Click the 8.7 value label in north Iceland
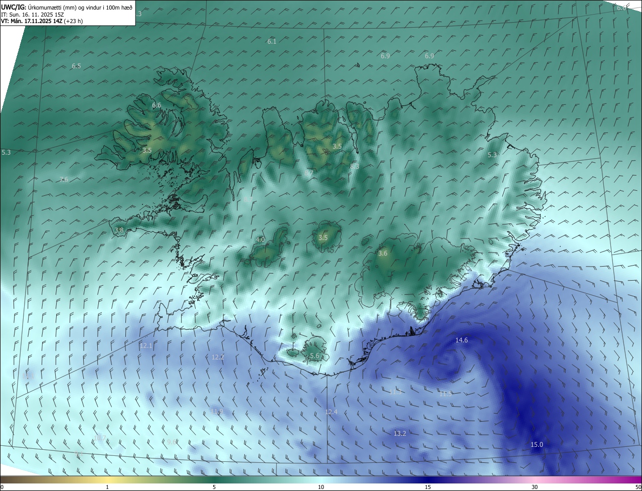 point(309,173)
